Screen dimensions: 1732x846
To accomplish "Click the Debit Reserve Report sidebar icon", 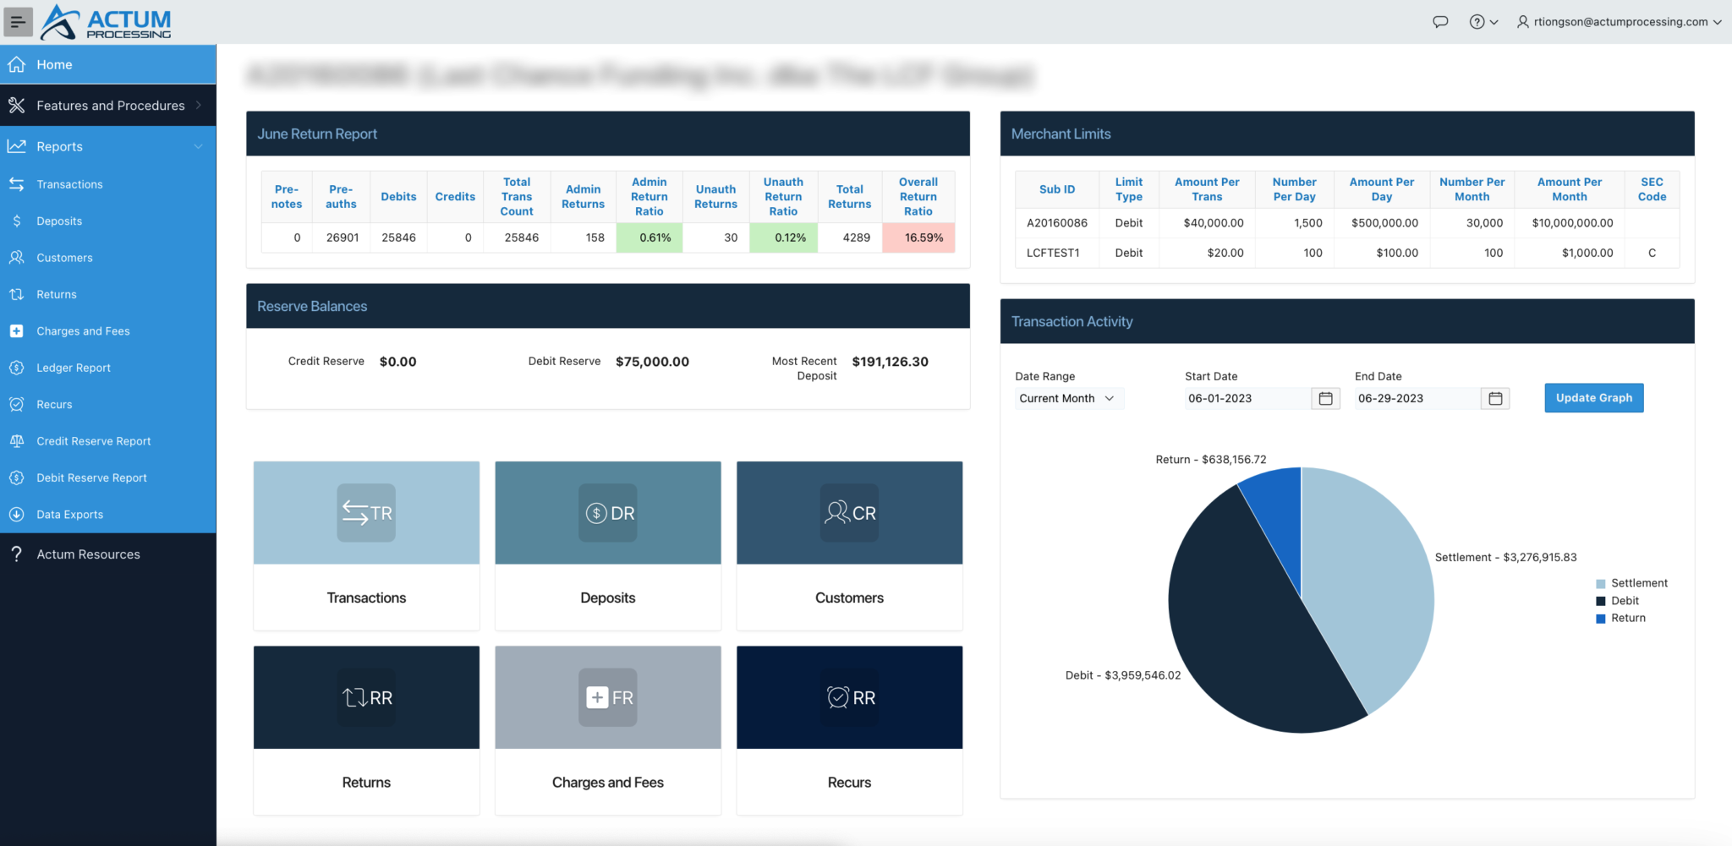I will coord(17,478).
